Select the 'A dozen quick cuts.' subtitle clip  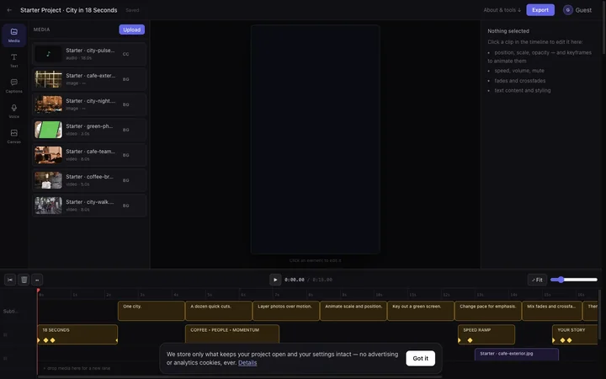click(x=219, y=311)
